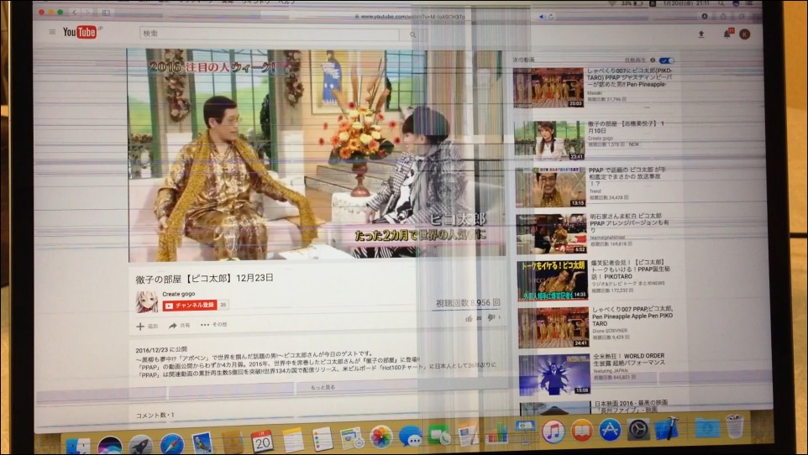Add video to playlist via plus icon
The image size is (808, 455).
(x=140, y=327)
